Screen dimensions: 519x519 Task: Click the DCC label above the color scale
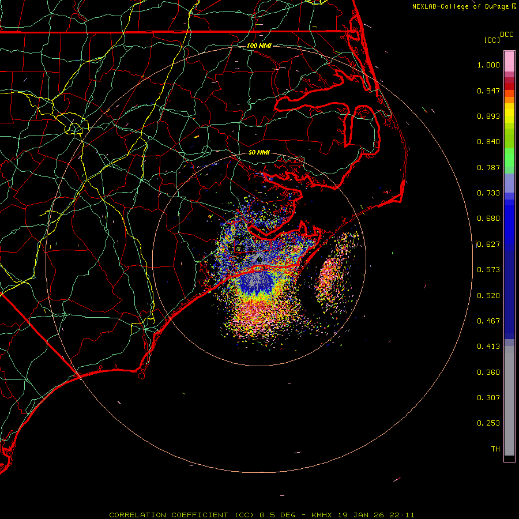point(506,35)
